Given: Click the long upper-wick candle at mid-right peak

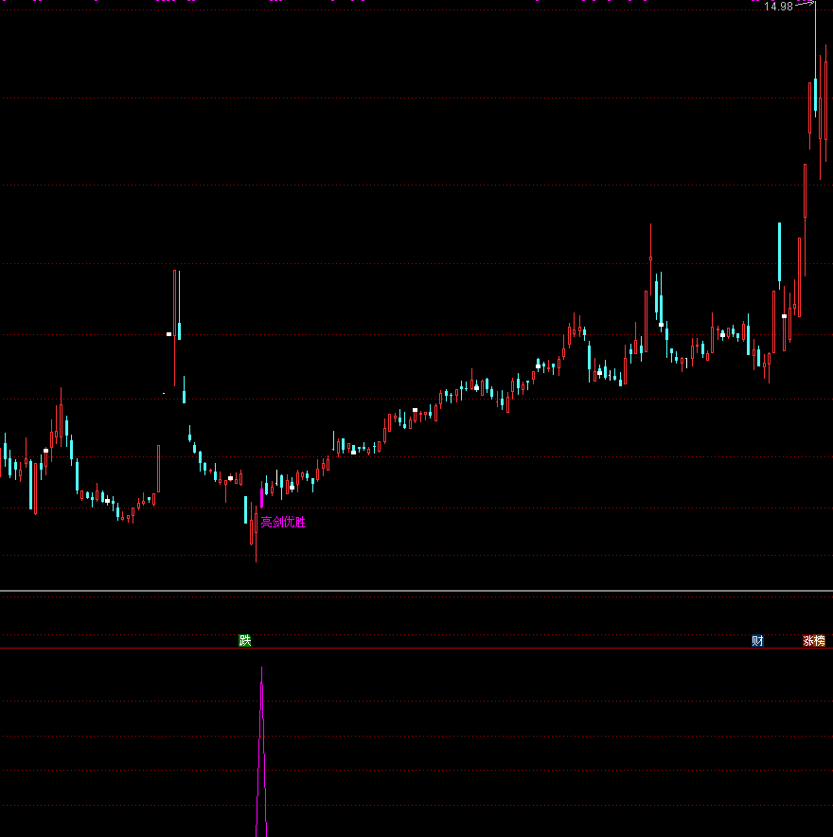Looking at the screenshot, I should coord(650,258).
